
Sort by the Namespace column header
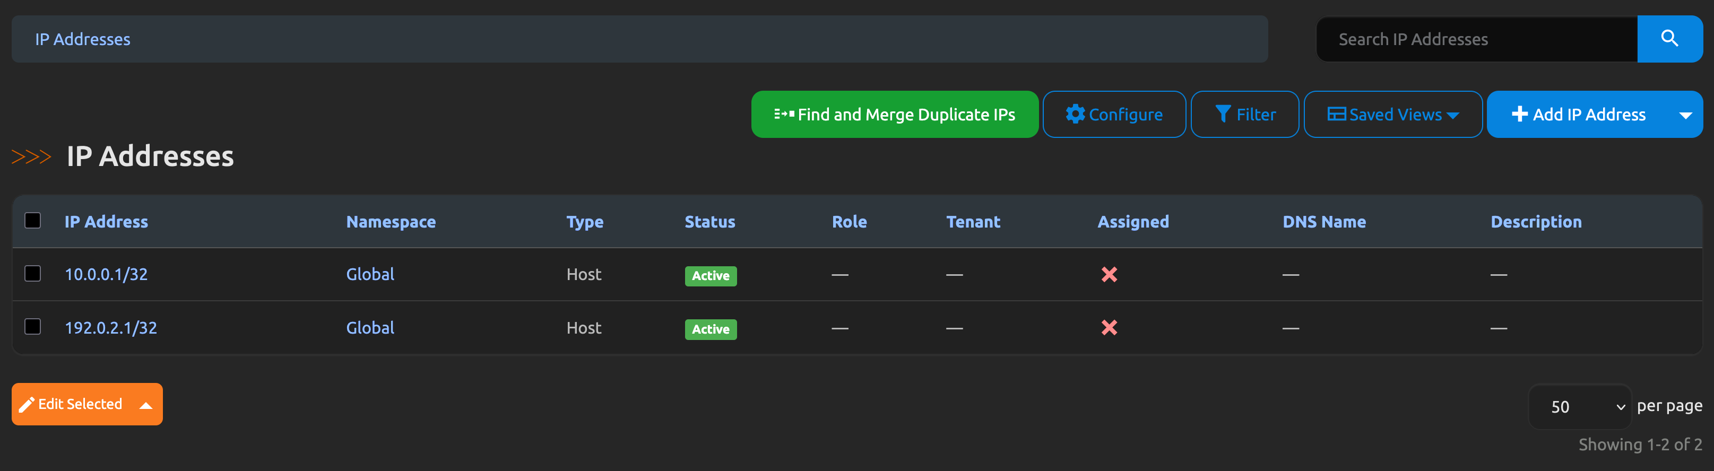coord(391,222)
